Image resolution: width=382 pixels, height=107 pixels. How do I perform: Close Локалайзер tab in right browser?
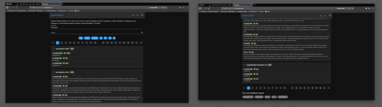251,5
